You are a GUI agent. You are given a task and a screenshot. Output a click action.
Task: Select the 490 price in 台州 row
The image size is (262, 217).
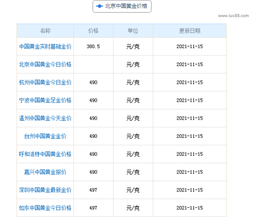93,136
